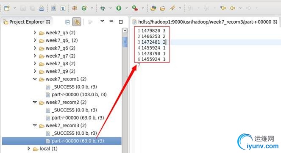This screenshot has height=153, width=281.
Task: Collapse the week7_recom2 folder
Action: click(x=35, y=102)
